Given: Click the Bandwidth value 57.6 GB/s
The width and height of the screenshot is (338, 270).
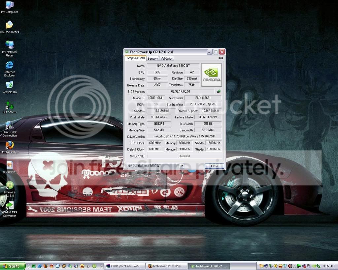Looking at the screenshot, I should coord(208,130).
